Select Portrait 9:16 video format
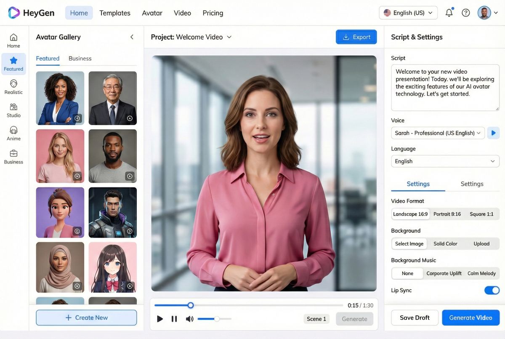The height and width of the screenshot is (339, 505). click(447, 214)
